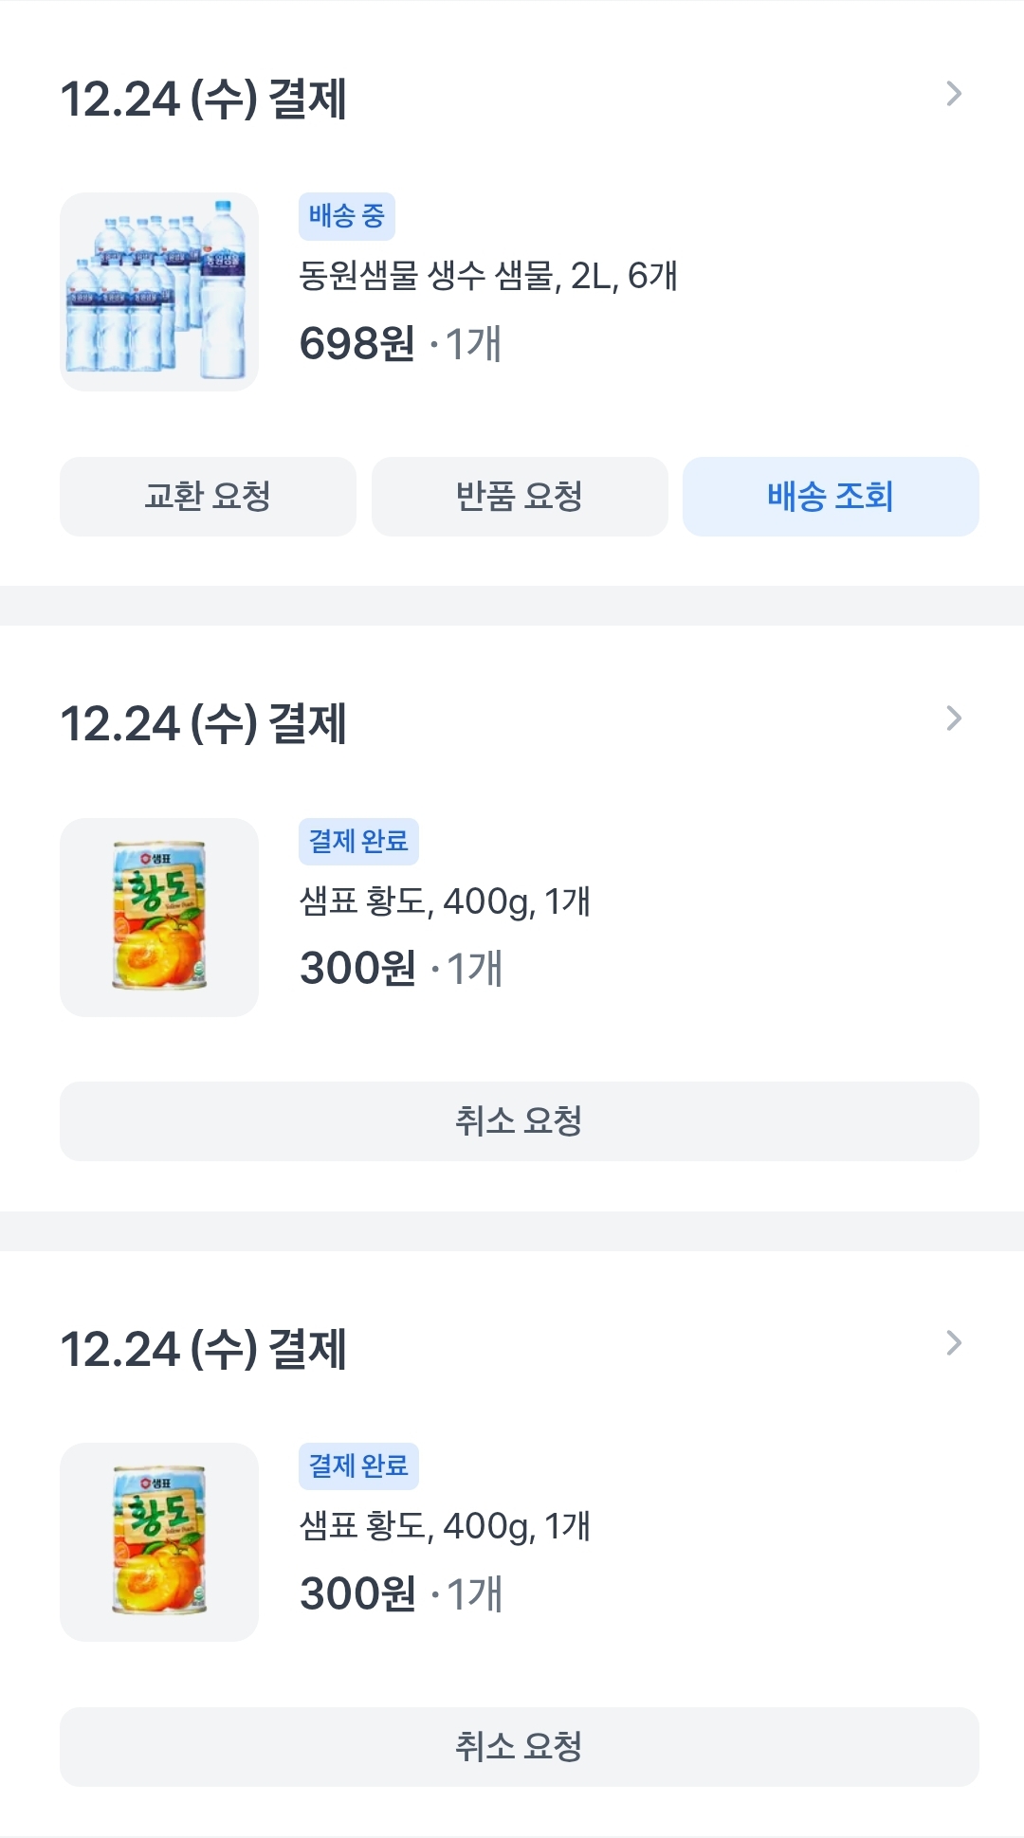Track delivery with the 배송 조회 button

(831, 497)
